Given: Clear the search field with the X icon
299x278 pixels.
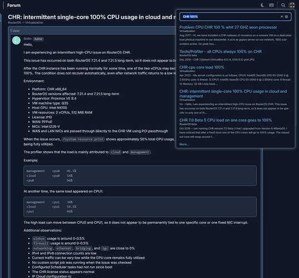Looking at the screenshot, I should point(281,17).
